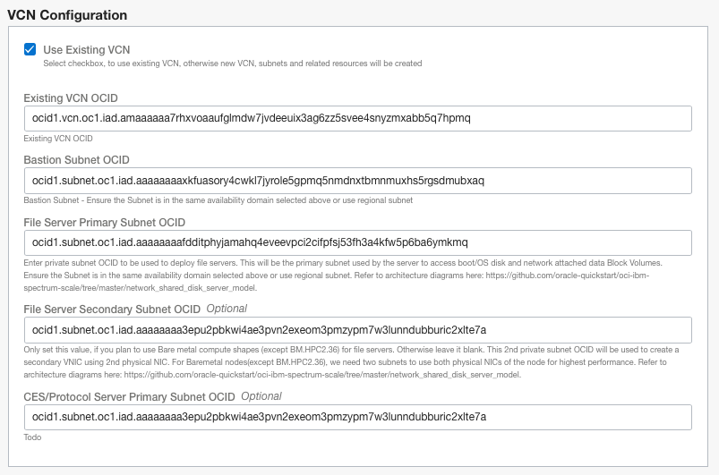Image resolution: width=719 pixels, height=475 pixels.
Task: Click the 'Use Existing VCN' label text
Action: pos(87,49)
